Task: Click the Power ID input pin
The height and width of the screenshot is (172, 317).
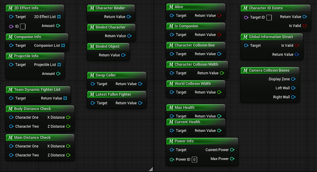Action: 172,159
